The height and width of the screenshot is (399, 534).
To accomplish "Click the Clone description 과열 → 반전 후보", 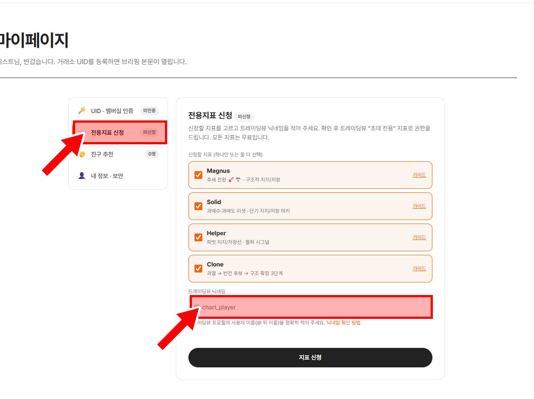I will pyautogui.click(x=227, y=273).
